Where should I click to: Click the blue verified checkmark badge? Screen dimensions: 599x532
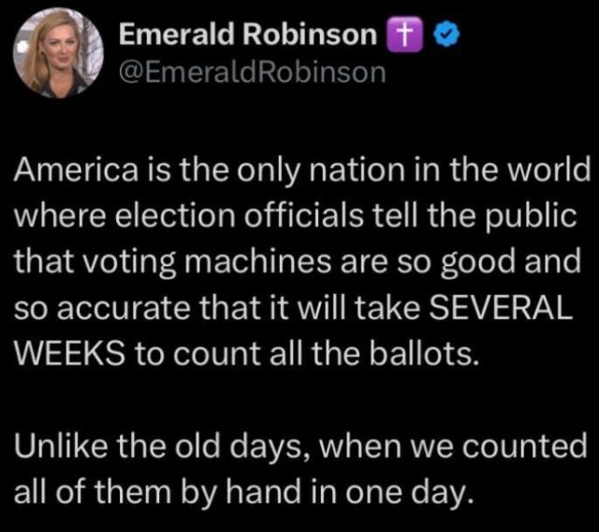pyautogui.click(x=427, y=35)
